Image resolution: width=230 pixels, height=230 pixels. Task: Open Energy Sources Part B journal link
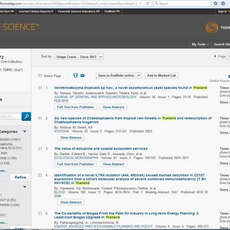(103, 226)
